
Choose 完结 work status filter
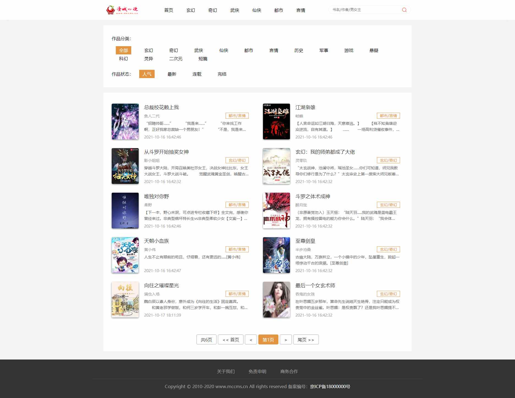point(222,74)
